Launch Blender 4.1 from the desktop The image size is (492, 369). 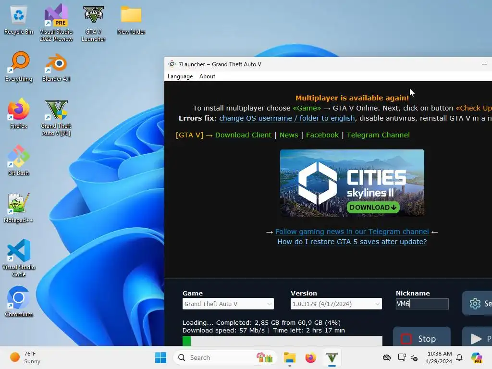point(56,67)
